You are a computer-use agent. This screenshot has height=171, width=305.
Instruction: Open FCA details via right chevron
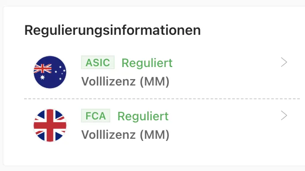click(x=284, y=116)
